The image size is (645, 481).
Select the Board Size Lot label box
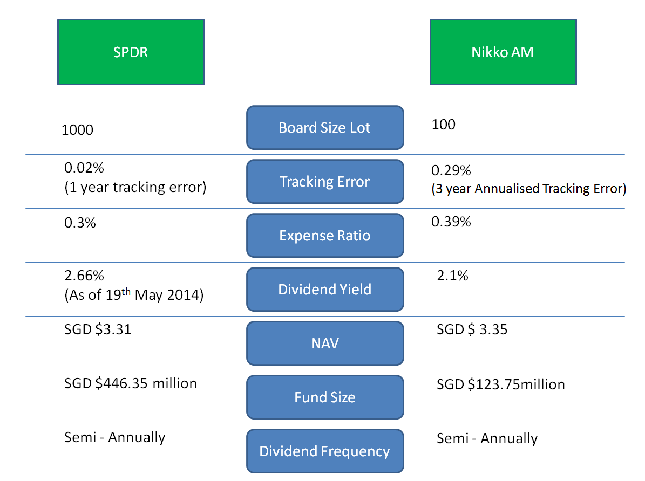pos(325,128)
